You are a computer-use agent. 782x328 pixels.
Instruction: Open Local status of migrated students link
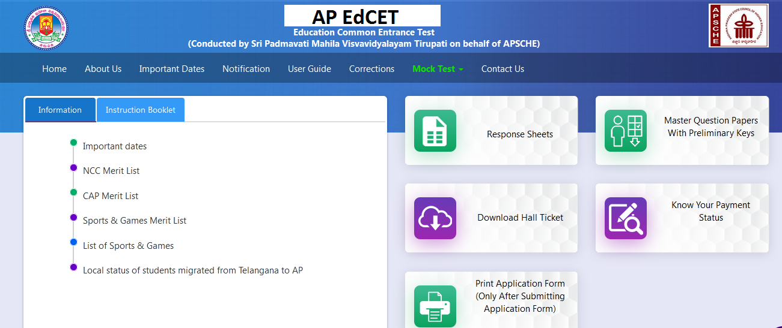(193, 270)
